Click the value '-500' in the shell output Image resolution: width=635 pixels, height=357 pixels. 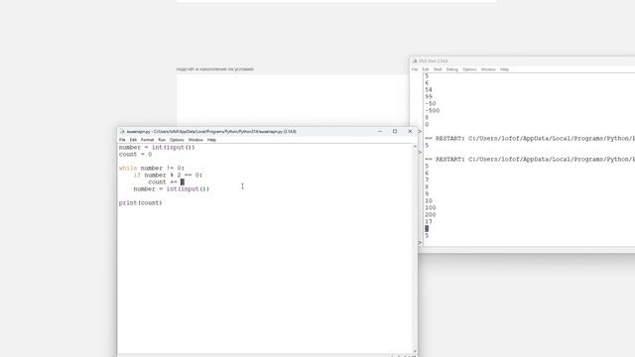point(433,110)
